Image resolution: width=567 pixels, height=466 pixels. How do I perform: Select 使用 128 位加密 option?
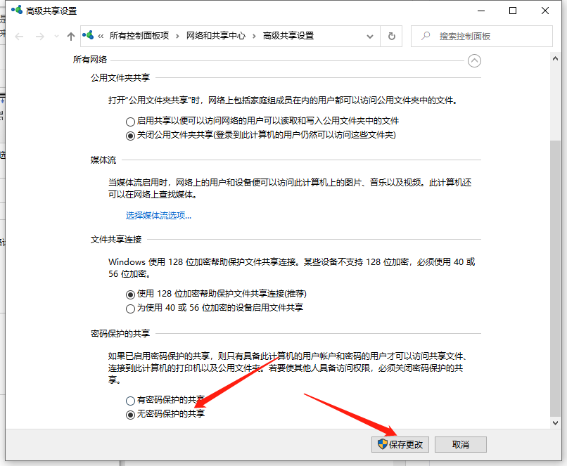pyautogui.click(x=129, y=294)
